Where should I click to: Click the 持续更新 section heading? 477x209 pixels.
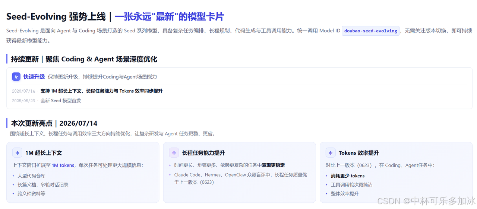[x=84, y=59]
